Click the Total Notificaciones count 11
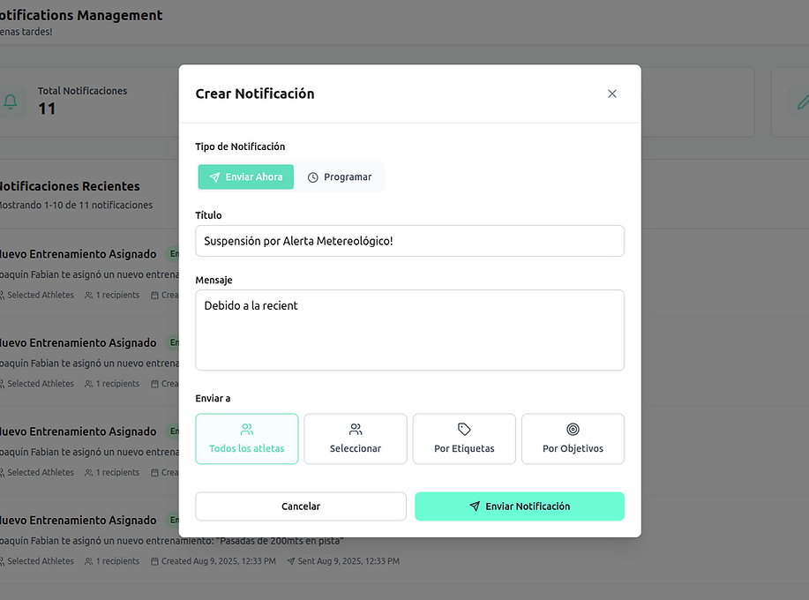The width and height of the screenshot is (809, 600). point(47,109)
